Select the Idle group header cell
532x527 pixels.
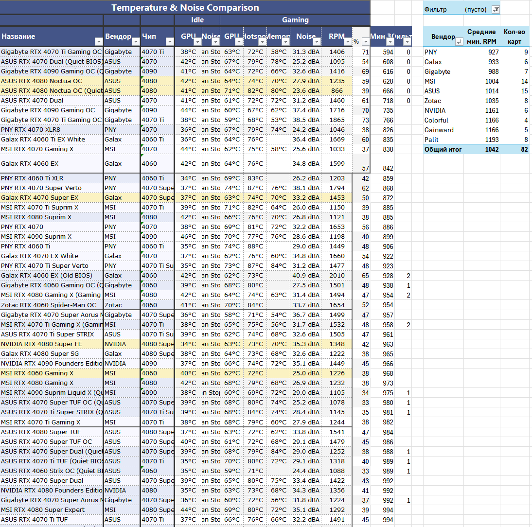[197, 20]
